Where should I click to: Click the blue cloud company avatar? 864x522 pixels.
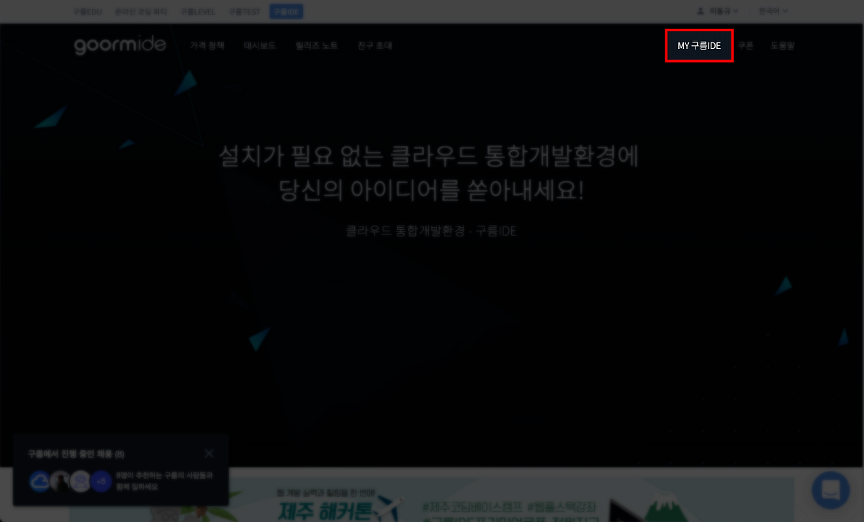tap(40, 481)
